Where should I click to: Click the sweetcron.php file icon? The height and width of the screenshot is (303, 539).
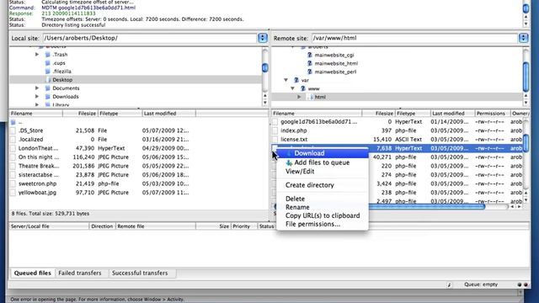point(13,183)
